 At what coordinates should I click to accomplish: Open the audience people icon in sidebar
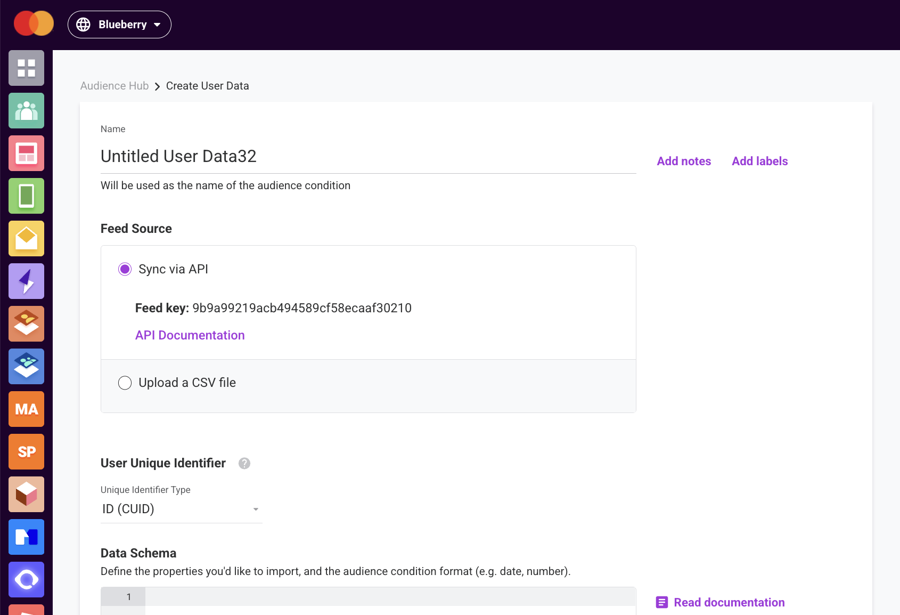coord(26,111)
